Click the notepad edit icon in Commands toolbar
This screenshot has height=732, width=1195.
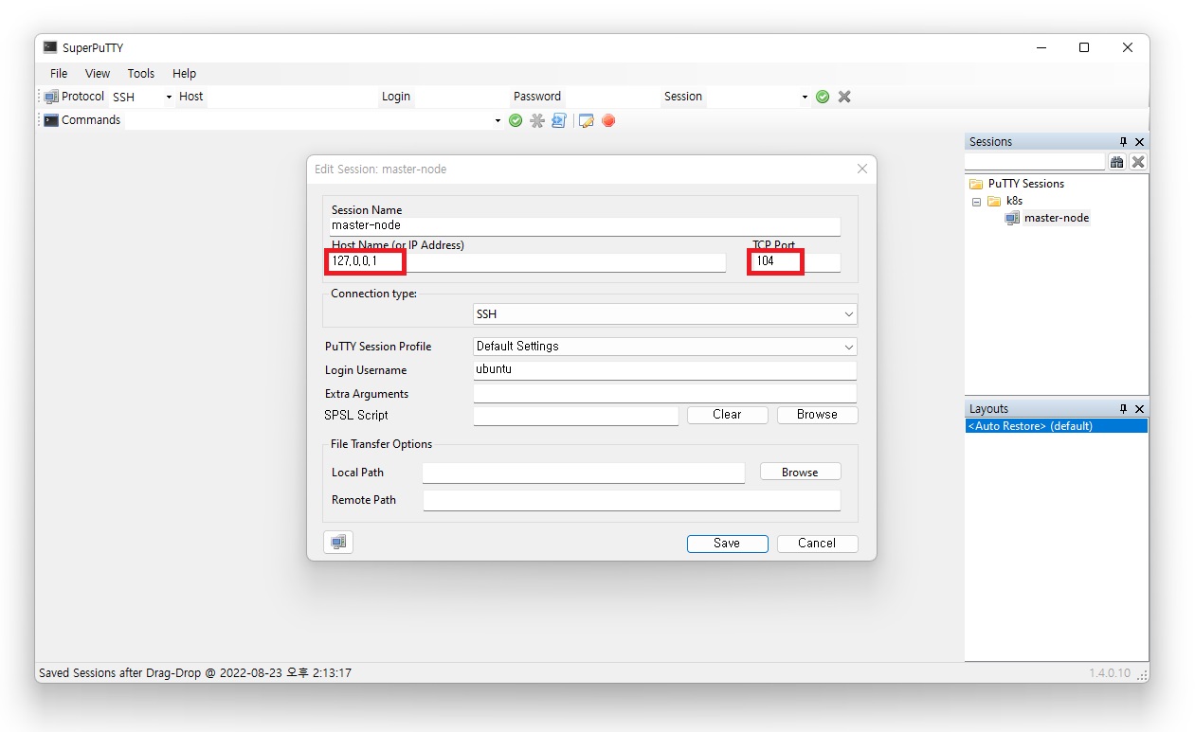[x=587, y=120]
